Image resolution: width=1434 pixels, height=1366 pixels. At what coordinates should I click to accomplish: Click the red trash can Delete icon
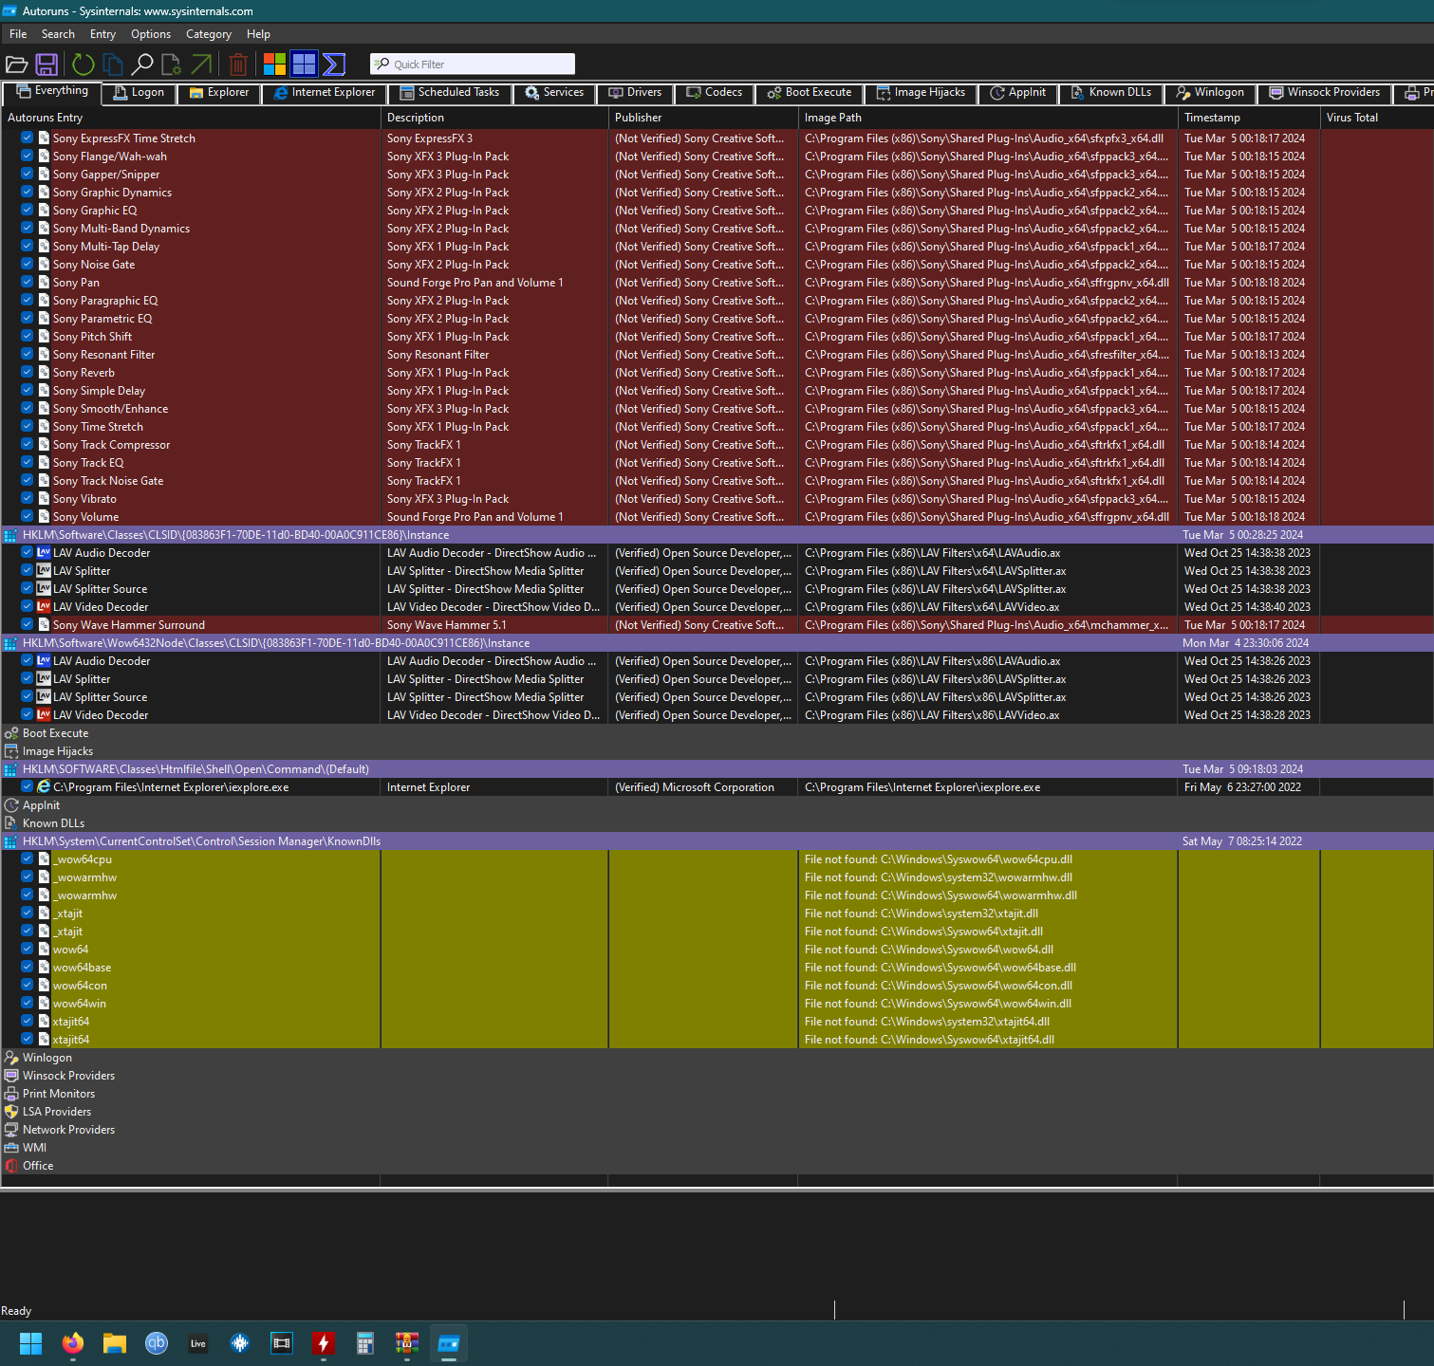(x=238, y=65)
